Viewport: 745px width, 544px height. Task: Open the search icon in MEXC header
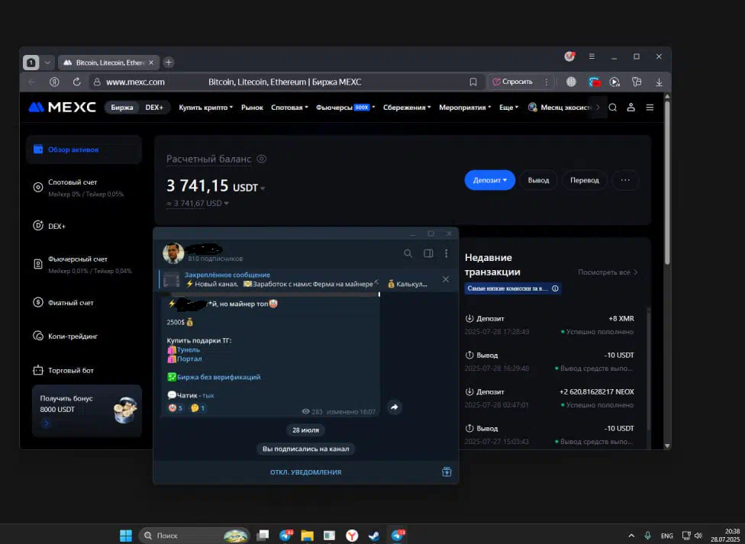tap(613, 108)
